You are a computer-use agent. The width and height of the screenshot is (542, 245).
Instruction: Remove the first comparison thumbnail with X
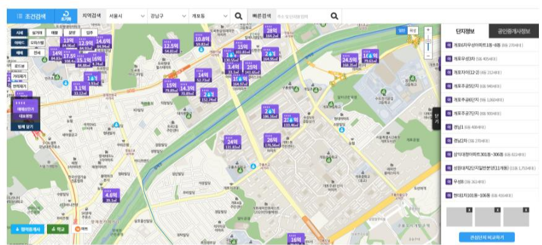tap(469, 210)
